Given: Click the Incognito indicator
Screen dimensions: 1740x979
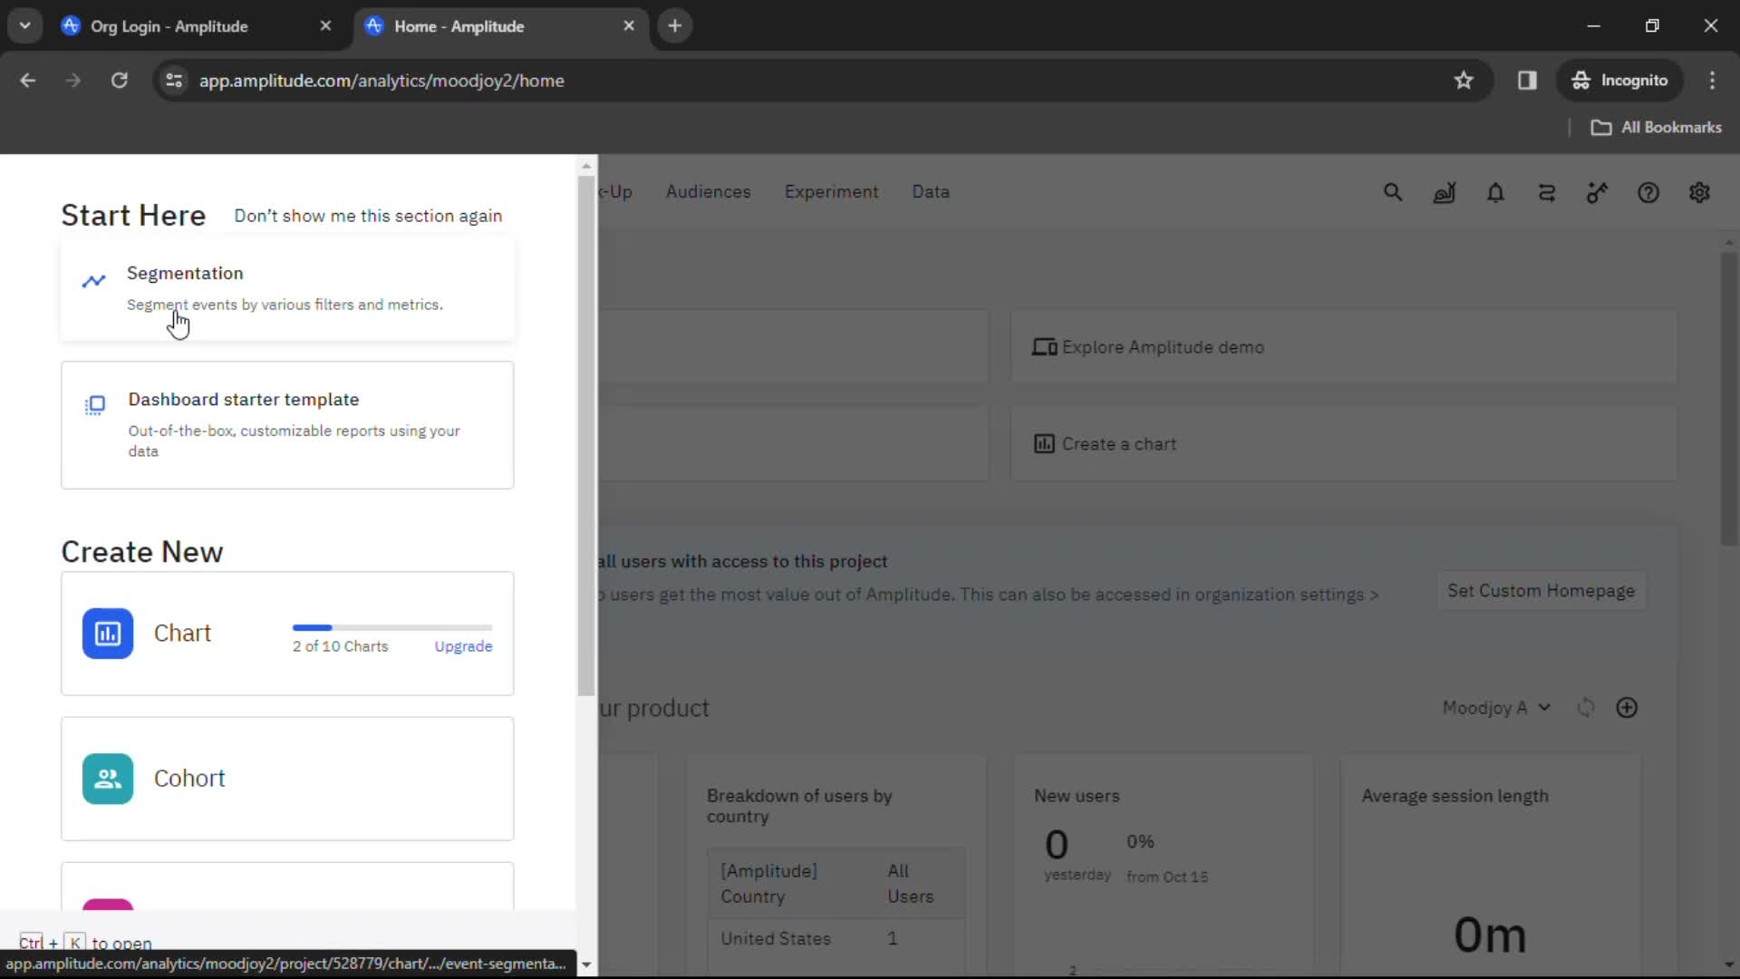Looking at the screenshot, I should click(1620, 81).
